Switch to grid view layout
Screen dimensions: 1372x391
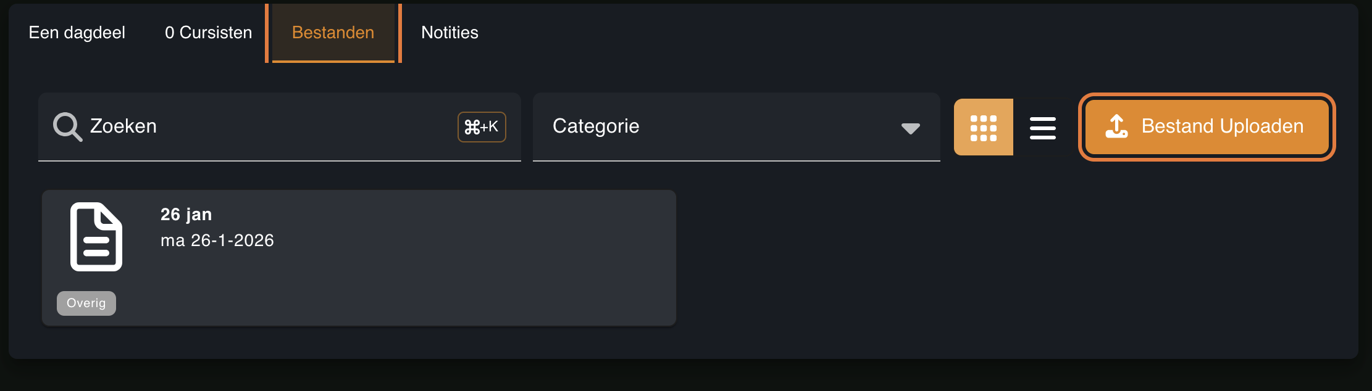pyautogui.click(x=983, y=127)
